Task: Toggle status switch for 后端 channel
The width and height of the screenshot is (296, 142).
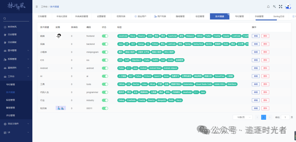Action: pos(105,44)
